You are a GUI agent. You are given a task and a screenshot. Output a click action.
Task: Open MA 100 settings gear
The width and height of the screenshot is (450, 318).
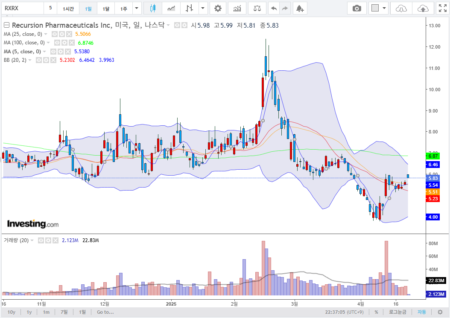click(x=64, y=43)
